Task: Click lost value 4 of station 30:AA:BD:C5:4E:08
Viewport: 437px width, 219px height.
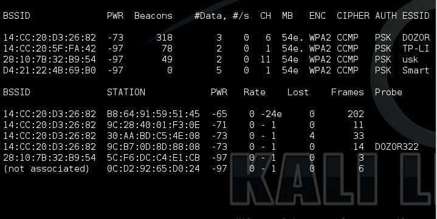Action: coord(312,136)
